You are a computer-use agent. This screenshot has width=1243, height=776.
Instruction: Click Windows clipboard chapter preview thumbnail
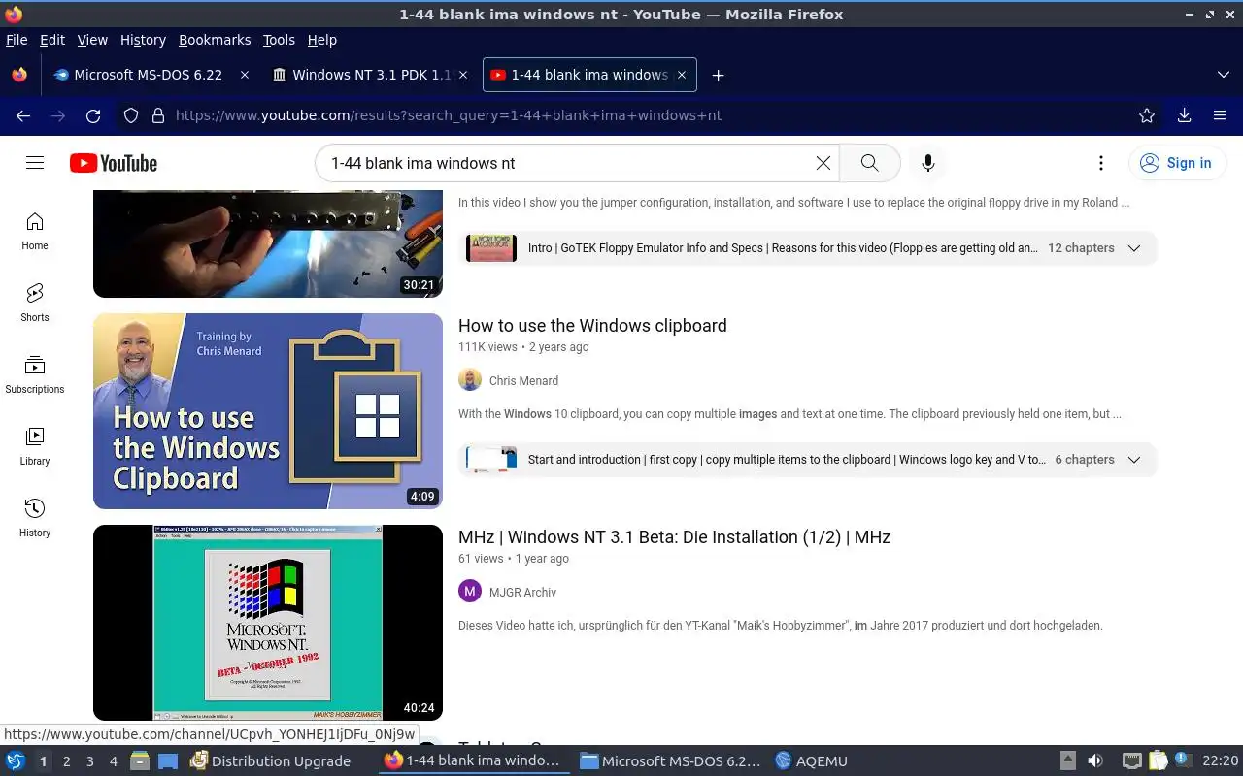[491, 460]
